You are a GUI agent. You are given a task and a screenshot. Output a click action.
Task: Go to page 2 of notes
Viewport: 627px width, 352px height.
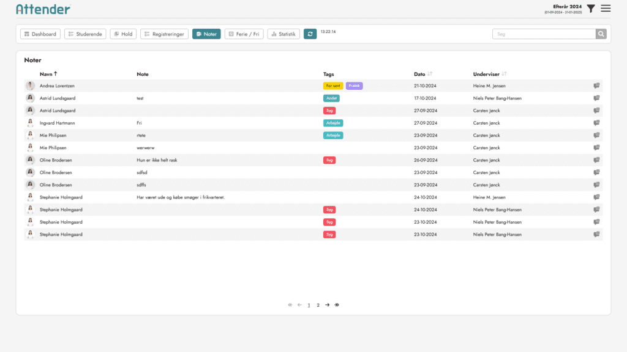coord(318,304)
